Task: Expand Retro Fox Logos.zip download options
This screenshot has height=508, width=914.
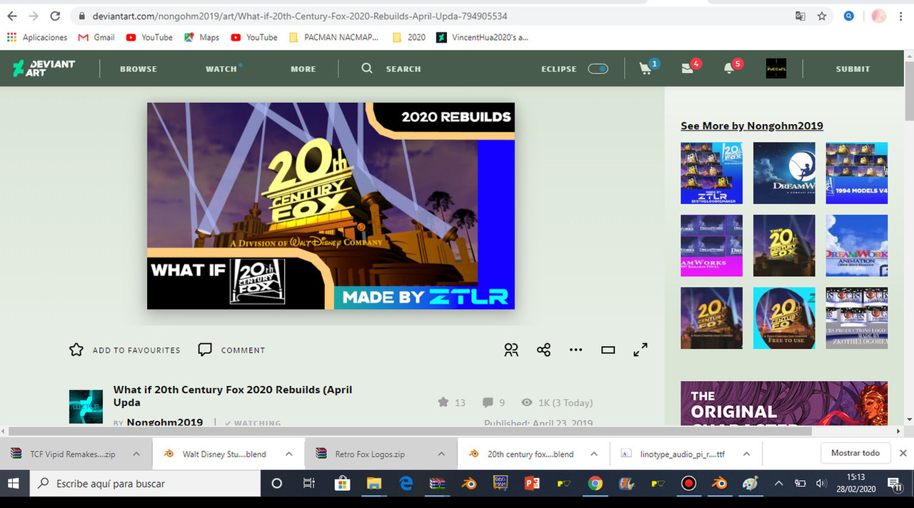Action: (441, 454)
